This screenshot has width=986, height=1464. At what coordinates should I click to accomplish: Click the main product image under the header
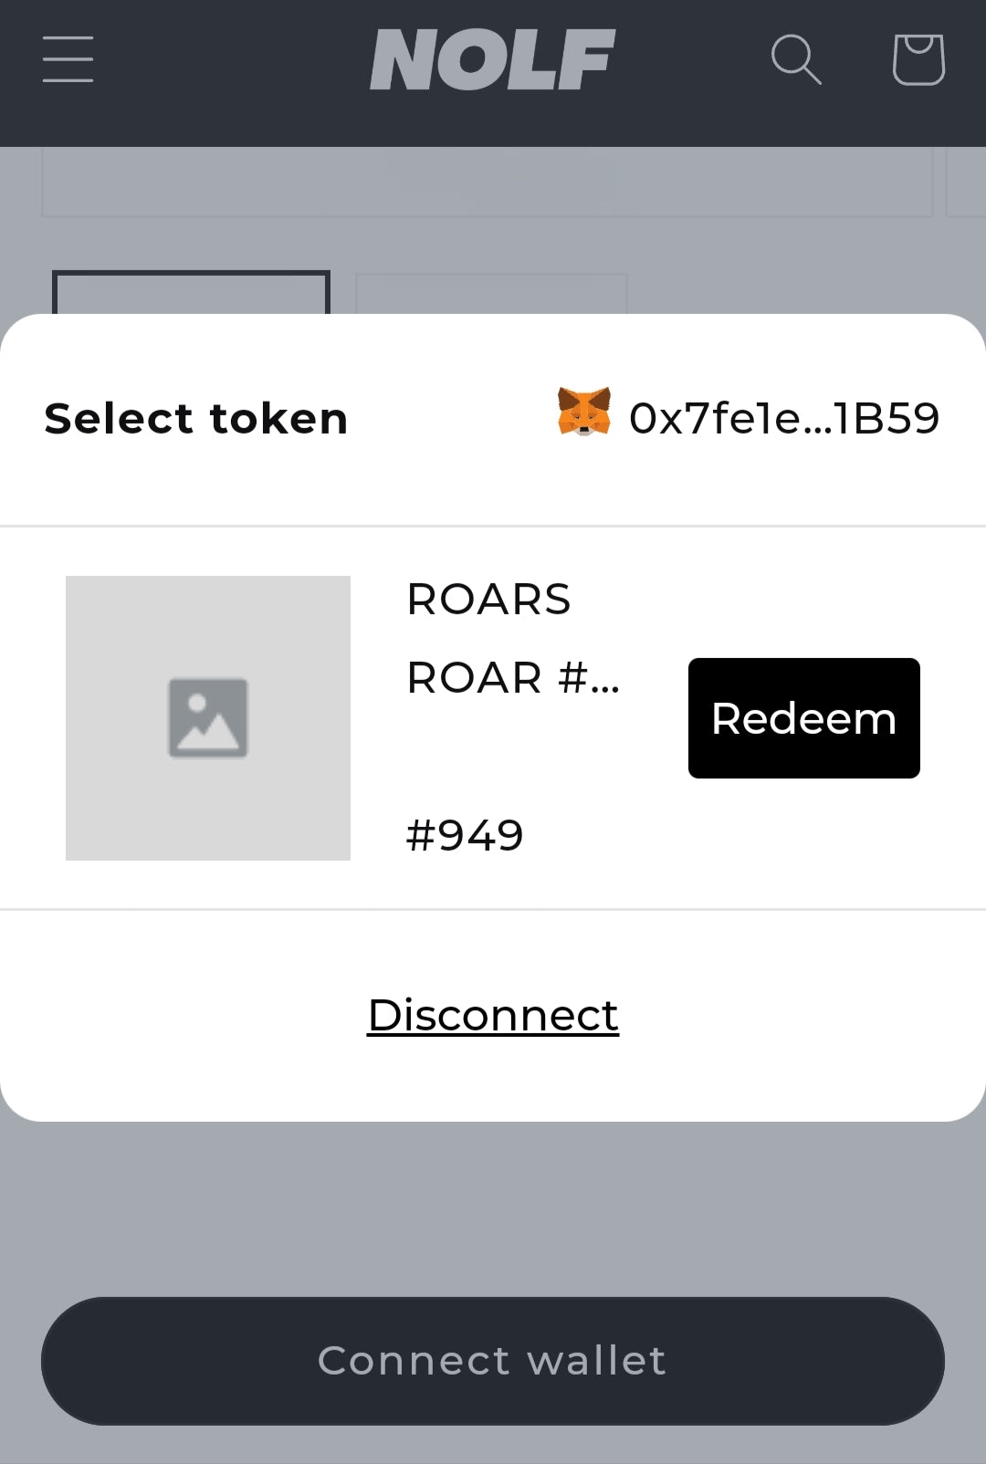[487, 183]
